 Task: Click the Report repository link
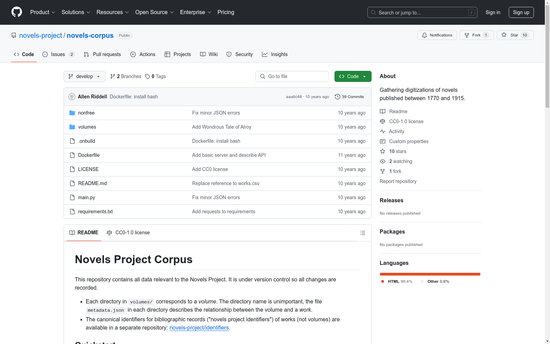tap(398, 181)
